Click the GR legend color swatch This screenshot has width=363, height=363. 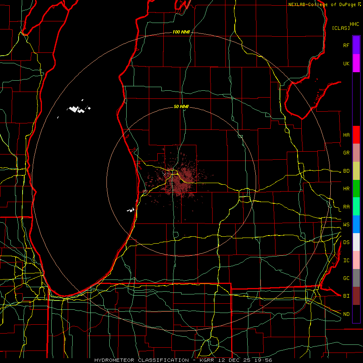pos(356,153)
